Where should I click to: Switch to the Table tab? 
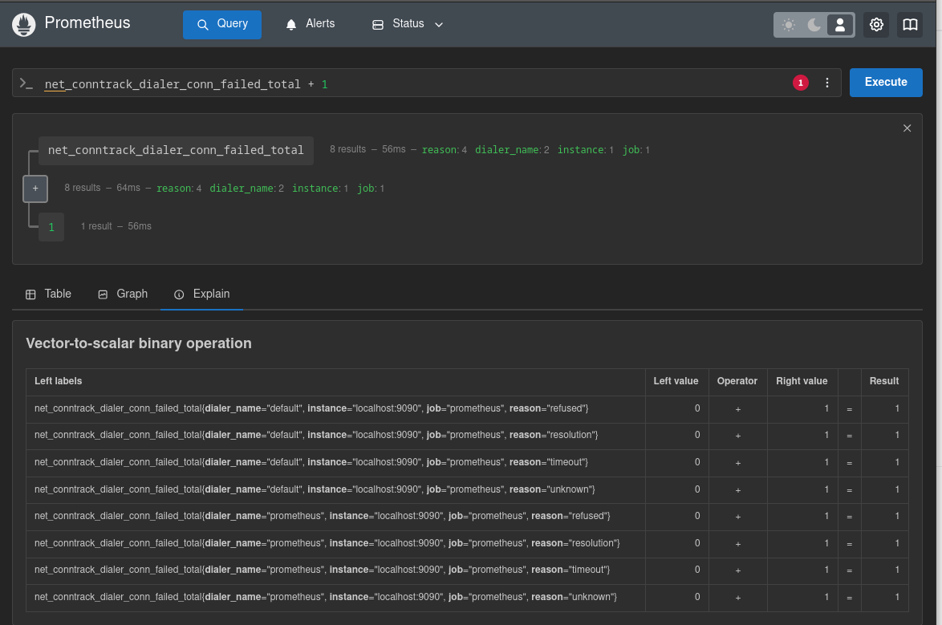(x=48, y=294)
